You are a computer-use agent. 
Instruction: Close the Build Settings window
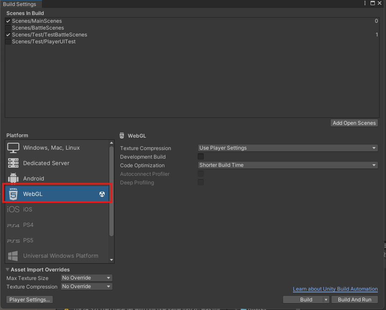pyautogui.click(x=380, y=3)
